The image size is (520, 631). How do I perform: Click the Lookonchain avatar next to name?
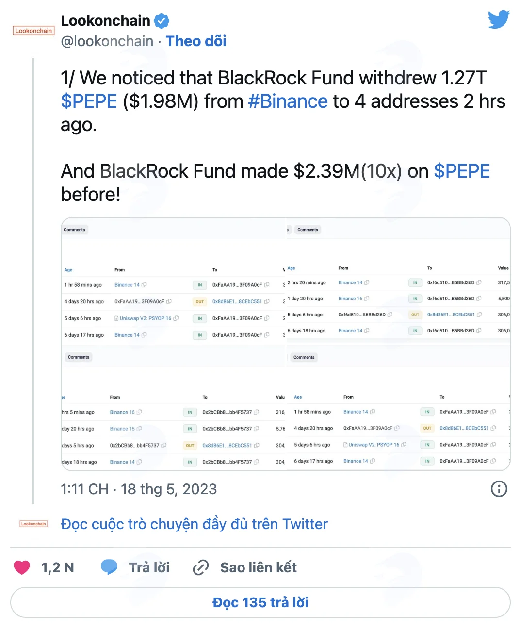pos(33,31)
